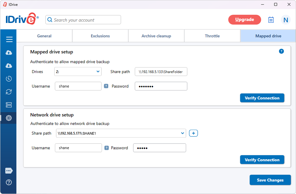Open the Restore cloud download icon
Viewport: 296px width, 194px height.
(9, 66)
